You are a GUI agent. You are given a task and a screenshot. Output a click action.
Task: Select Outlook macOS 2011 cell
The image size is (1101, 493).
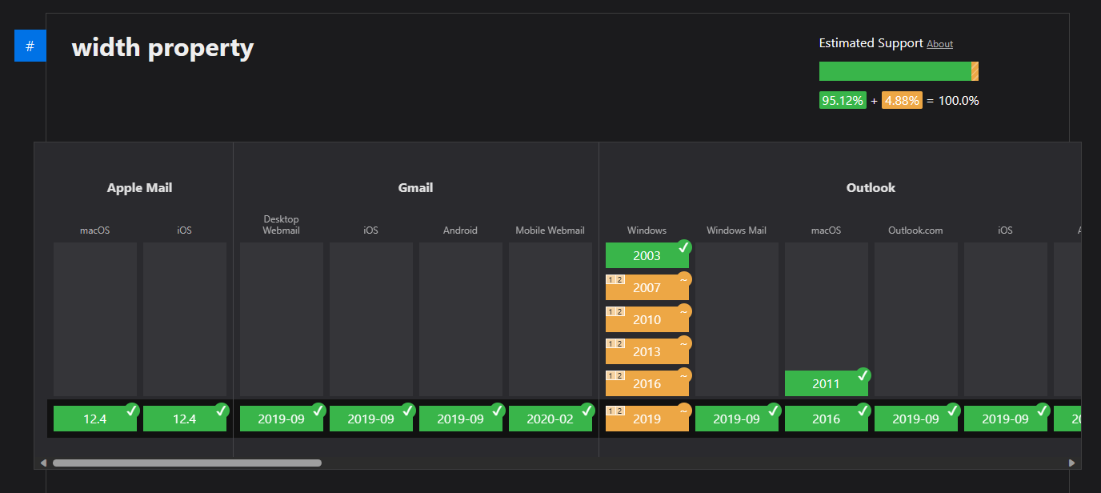tap(827, 383)
